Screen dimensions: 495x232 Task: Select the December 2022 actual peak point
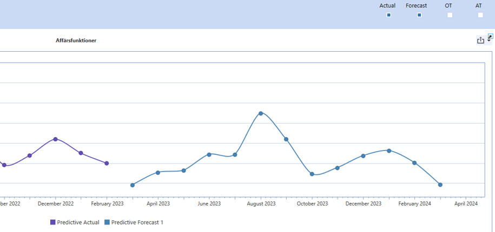point(55,139)
